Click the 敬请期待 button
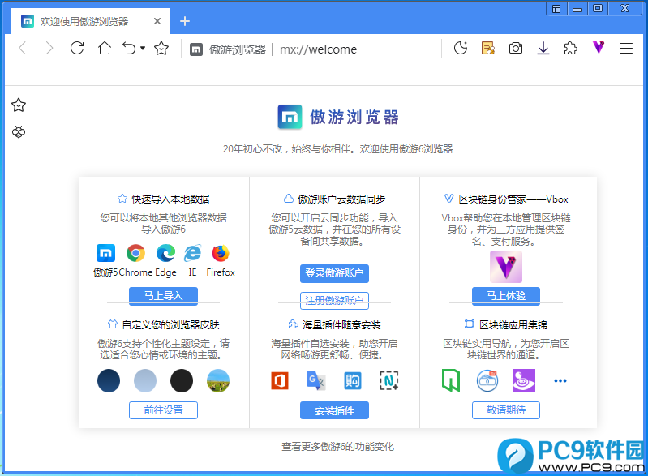This screenshot has width=648, height=476. pyautogui.click(x=506, y=410)
